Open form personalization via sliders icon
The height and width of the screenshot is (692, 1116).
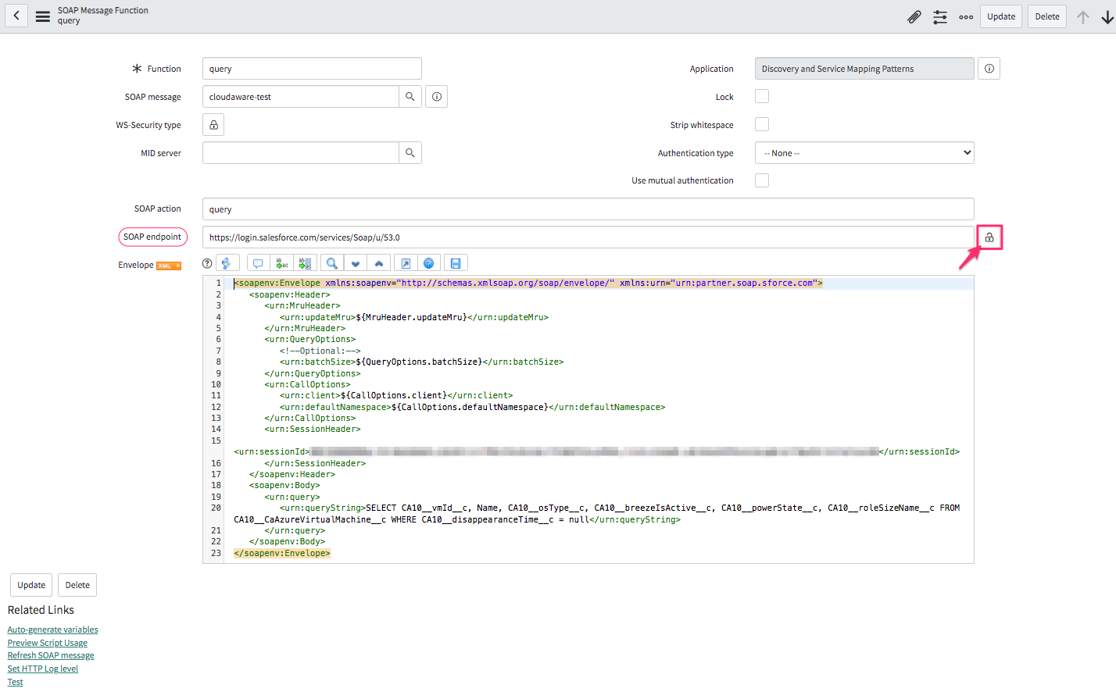point(940,16)
